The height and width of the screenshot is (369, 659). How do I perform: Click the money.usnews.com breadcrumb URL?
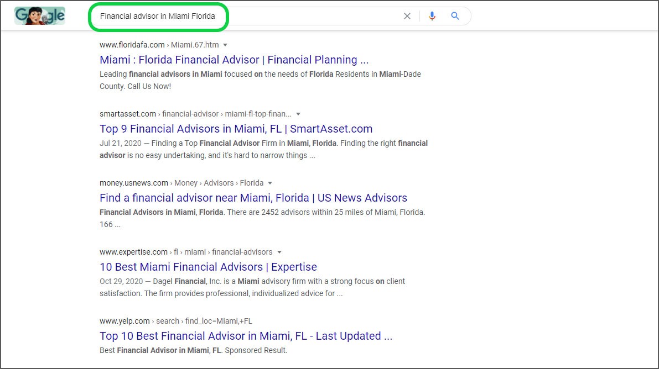click(x=134, y=183)
